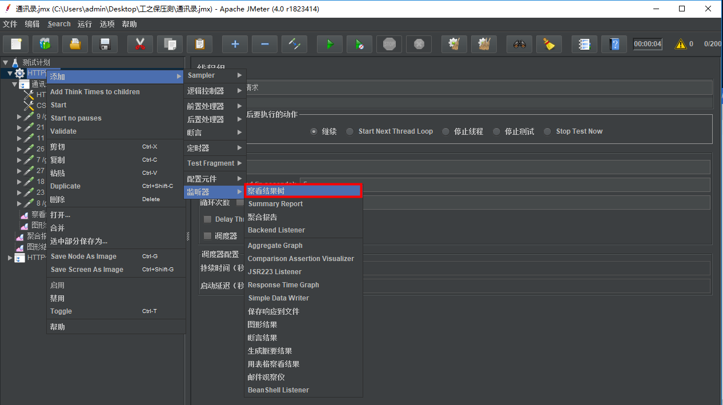Click the 00:00:04 elapsed timer

pyautogui.click(x=648, y=44)
